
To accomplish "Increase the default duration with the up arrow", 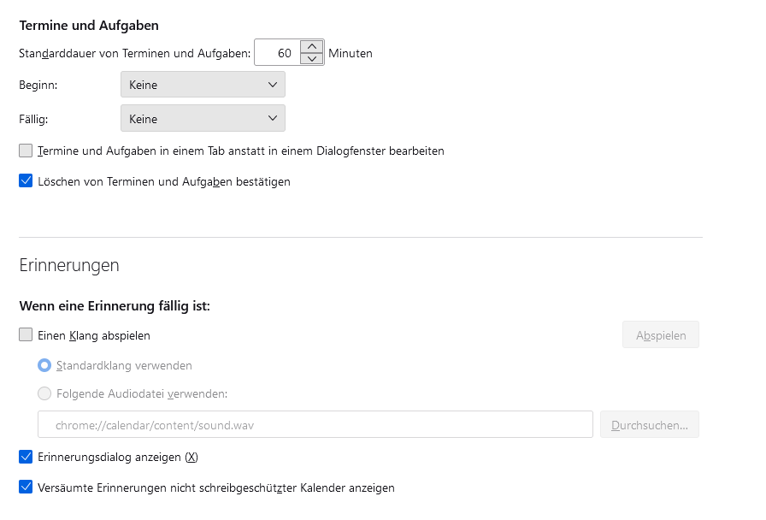I will tap(313, 46).
